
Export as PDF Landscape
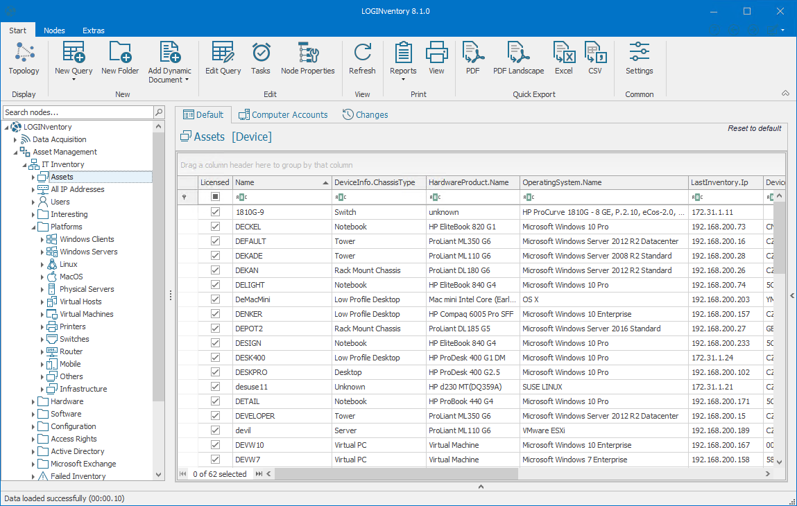(x=518, y=58)
